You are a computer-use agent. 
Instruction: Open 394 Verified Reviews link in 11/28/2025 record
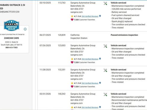point(90,83)
